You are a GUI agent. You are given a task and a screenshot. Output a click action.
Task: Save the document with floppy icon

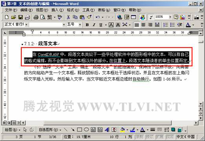tap(20, 17)
